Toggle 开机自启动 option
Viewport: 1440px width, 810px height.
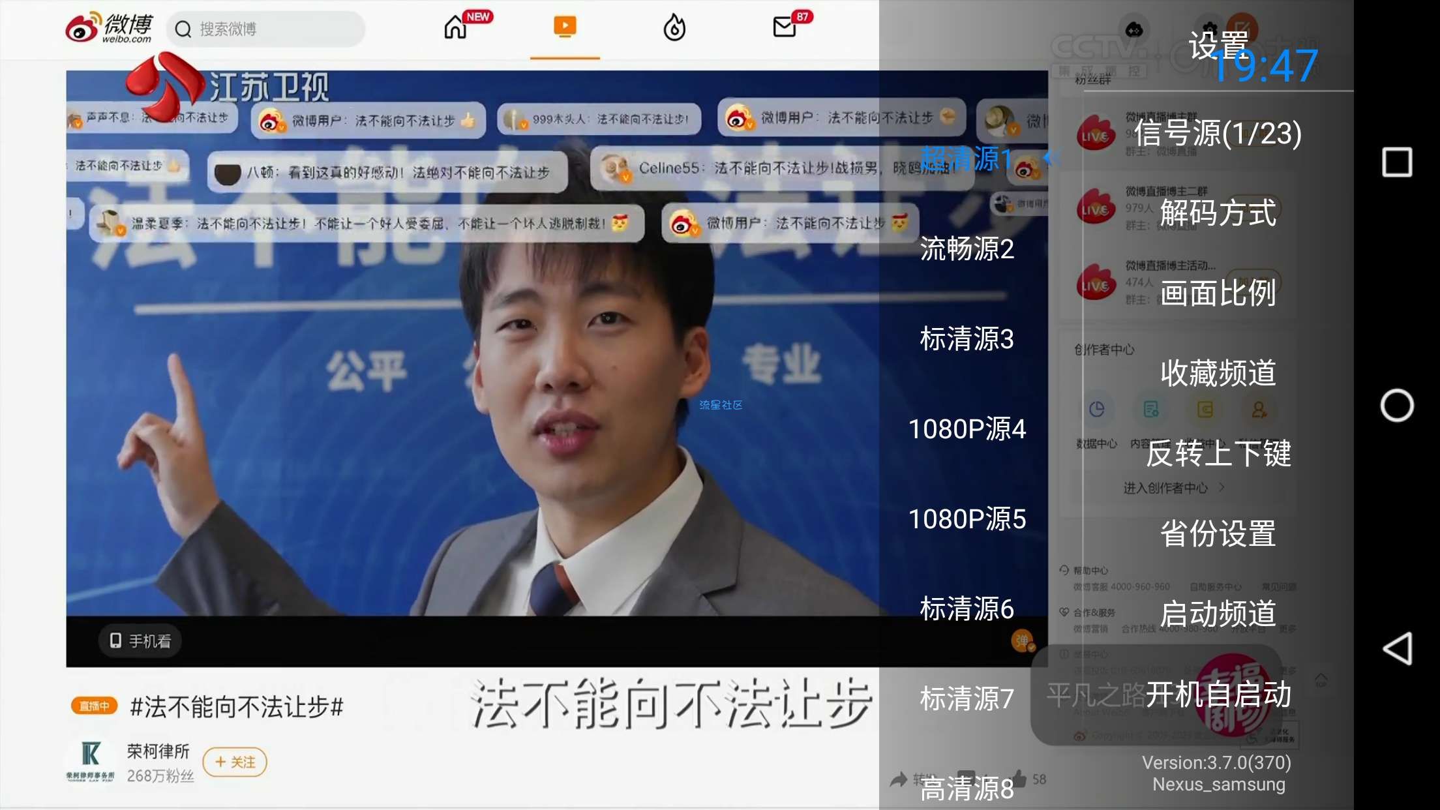coord(1218,695)
